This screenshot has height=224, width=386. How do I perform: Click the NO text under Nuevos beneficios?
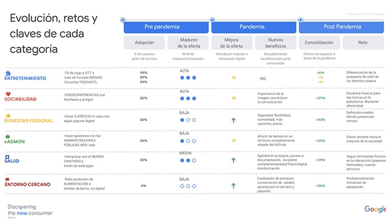point(263,79)
